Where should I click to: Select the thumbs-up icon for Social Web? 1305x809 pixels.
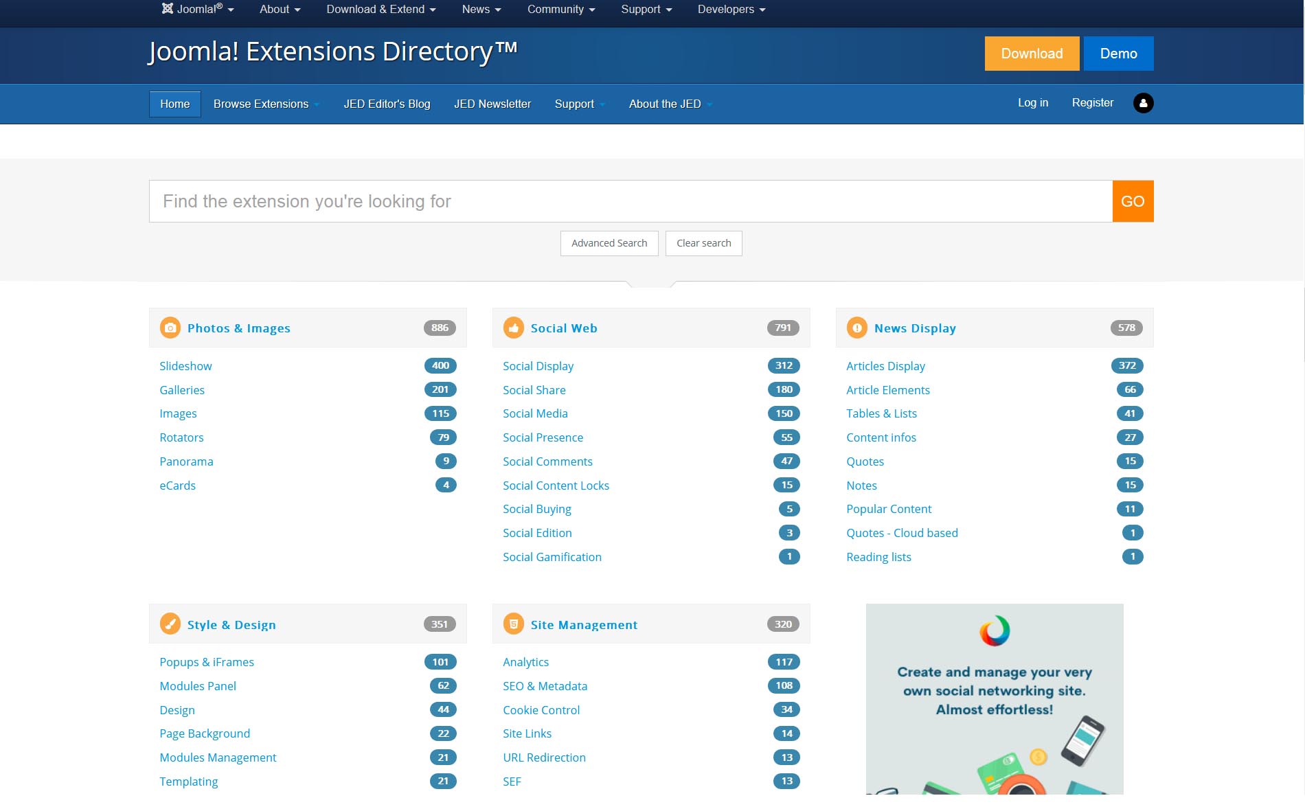[x=513, y=328]
